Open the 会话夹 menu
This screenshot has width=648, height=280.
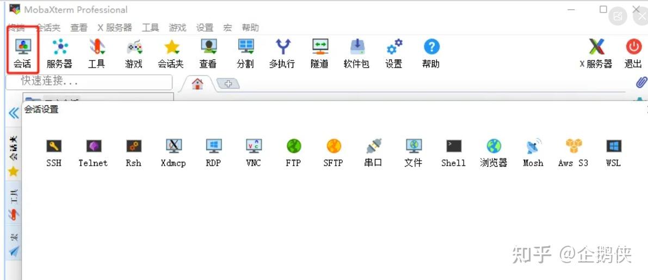tap(48, 28)
